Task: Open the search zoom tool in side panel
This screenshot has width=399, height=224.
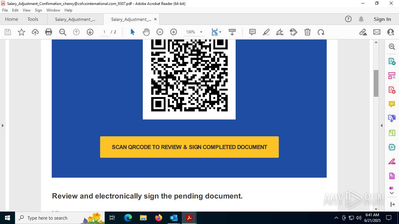Action: click(x=392, y=47)
